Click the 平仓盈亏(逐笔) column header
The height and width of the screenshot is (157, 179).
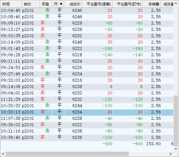pos(98,4)
